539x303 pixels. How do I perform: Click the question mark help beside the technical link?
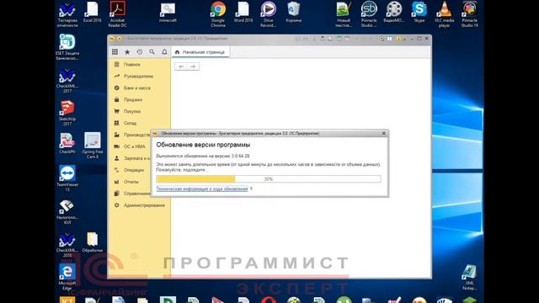point(251,189)
